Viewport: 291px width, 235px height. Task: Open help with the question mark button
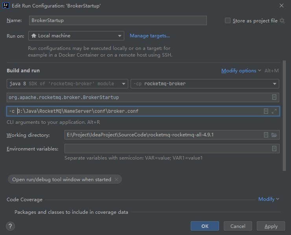pyautogui.click(x=10, y=226)
